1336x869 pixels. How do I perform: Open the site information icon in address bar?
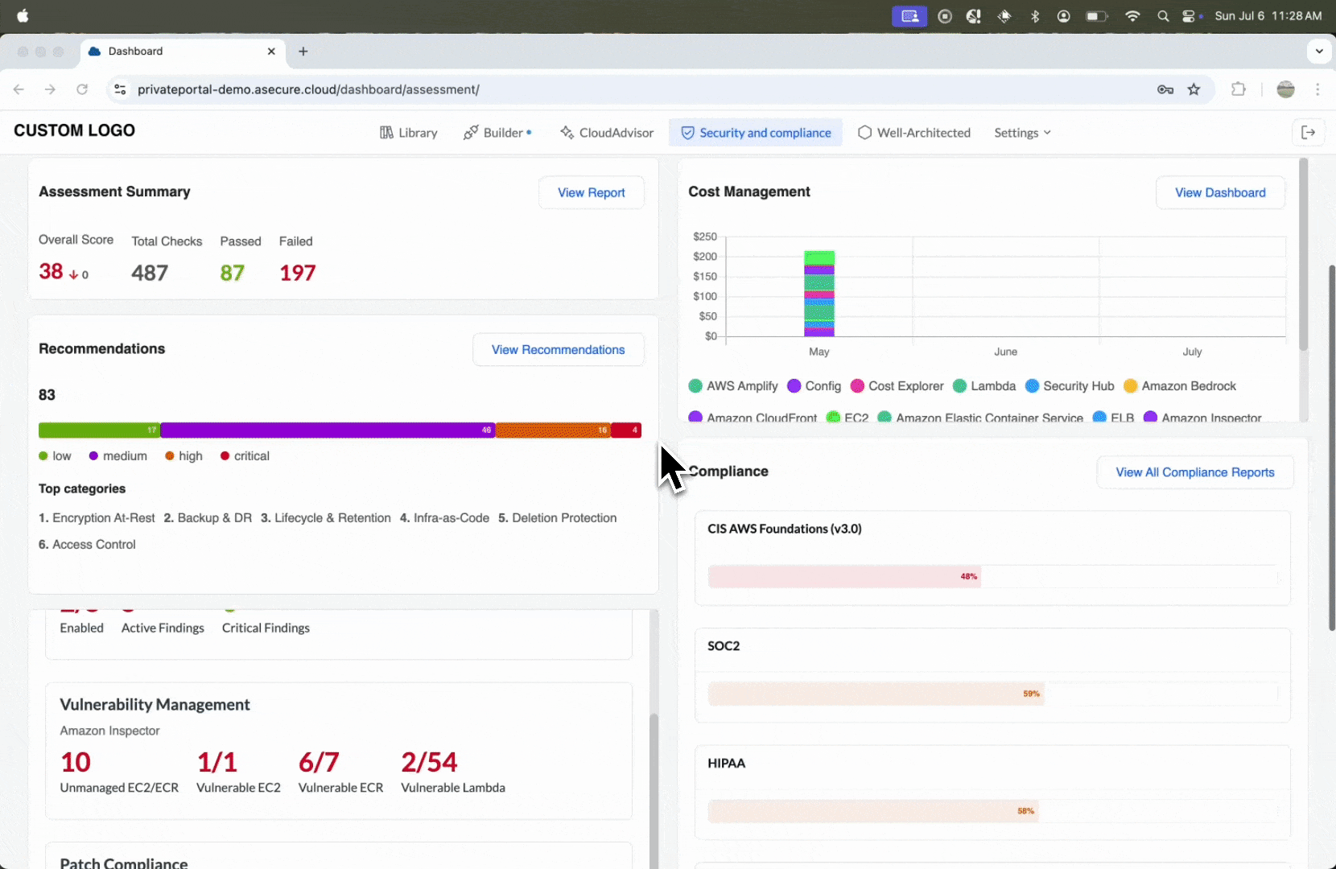120,89
